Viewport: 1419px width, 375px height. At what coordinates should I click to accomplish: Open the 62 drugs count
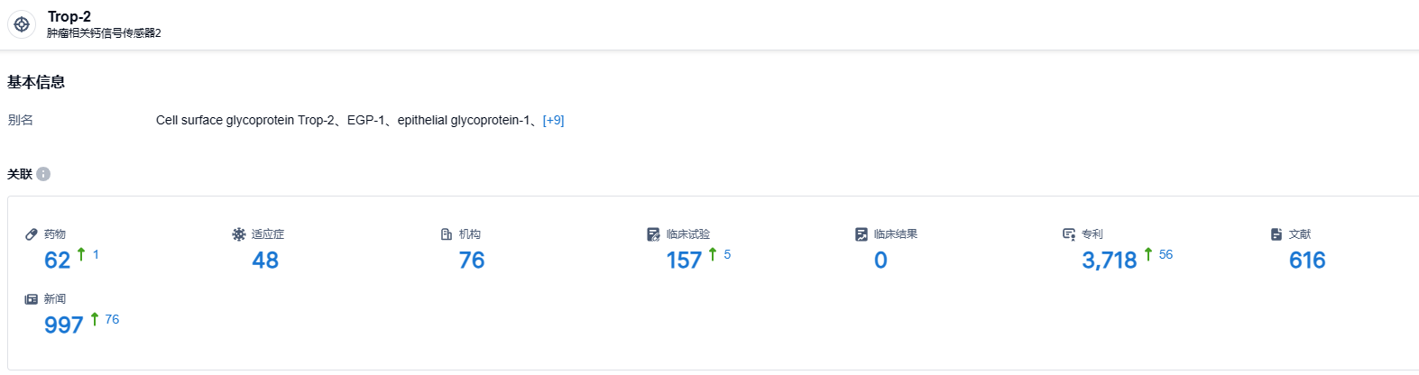57,261
